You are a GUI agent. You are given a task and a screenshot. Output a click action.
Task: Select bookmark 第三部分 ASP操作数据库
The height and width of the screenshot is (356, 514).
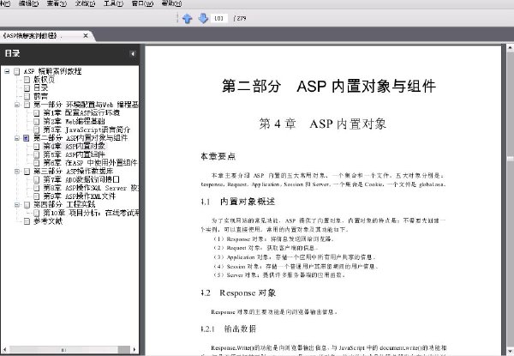(74, 172)
